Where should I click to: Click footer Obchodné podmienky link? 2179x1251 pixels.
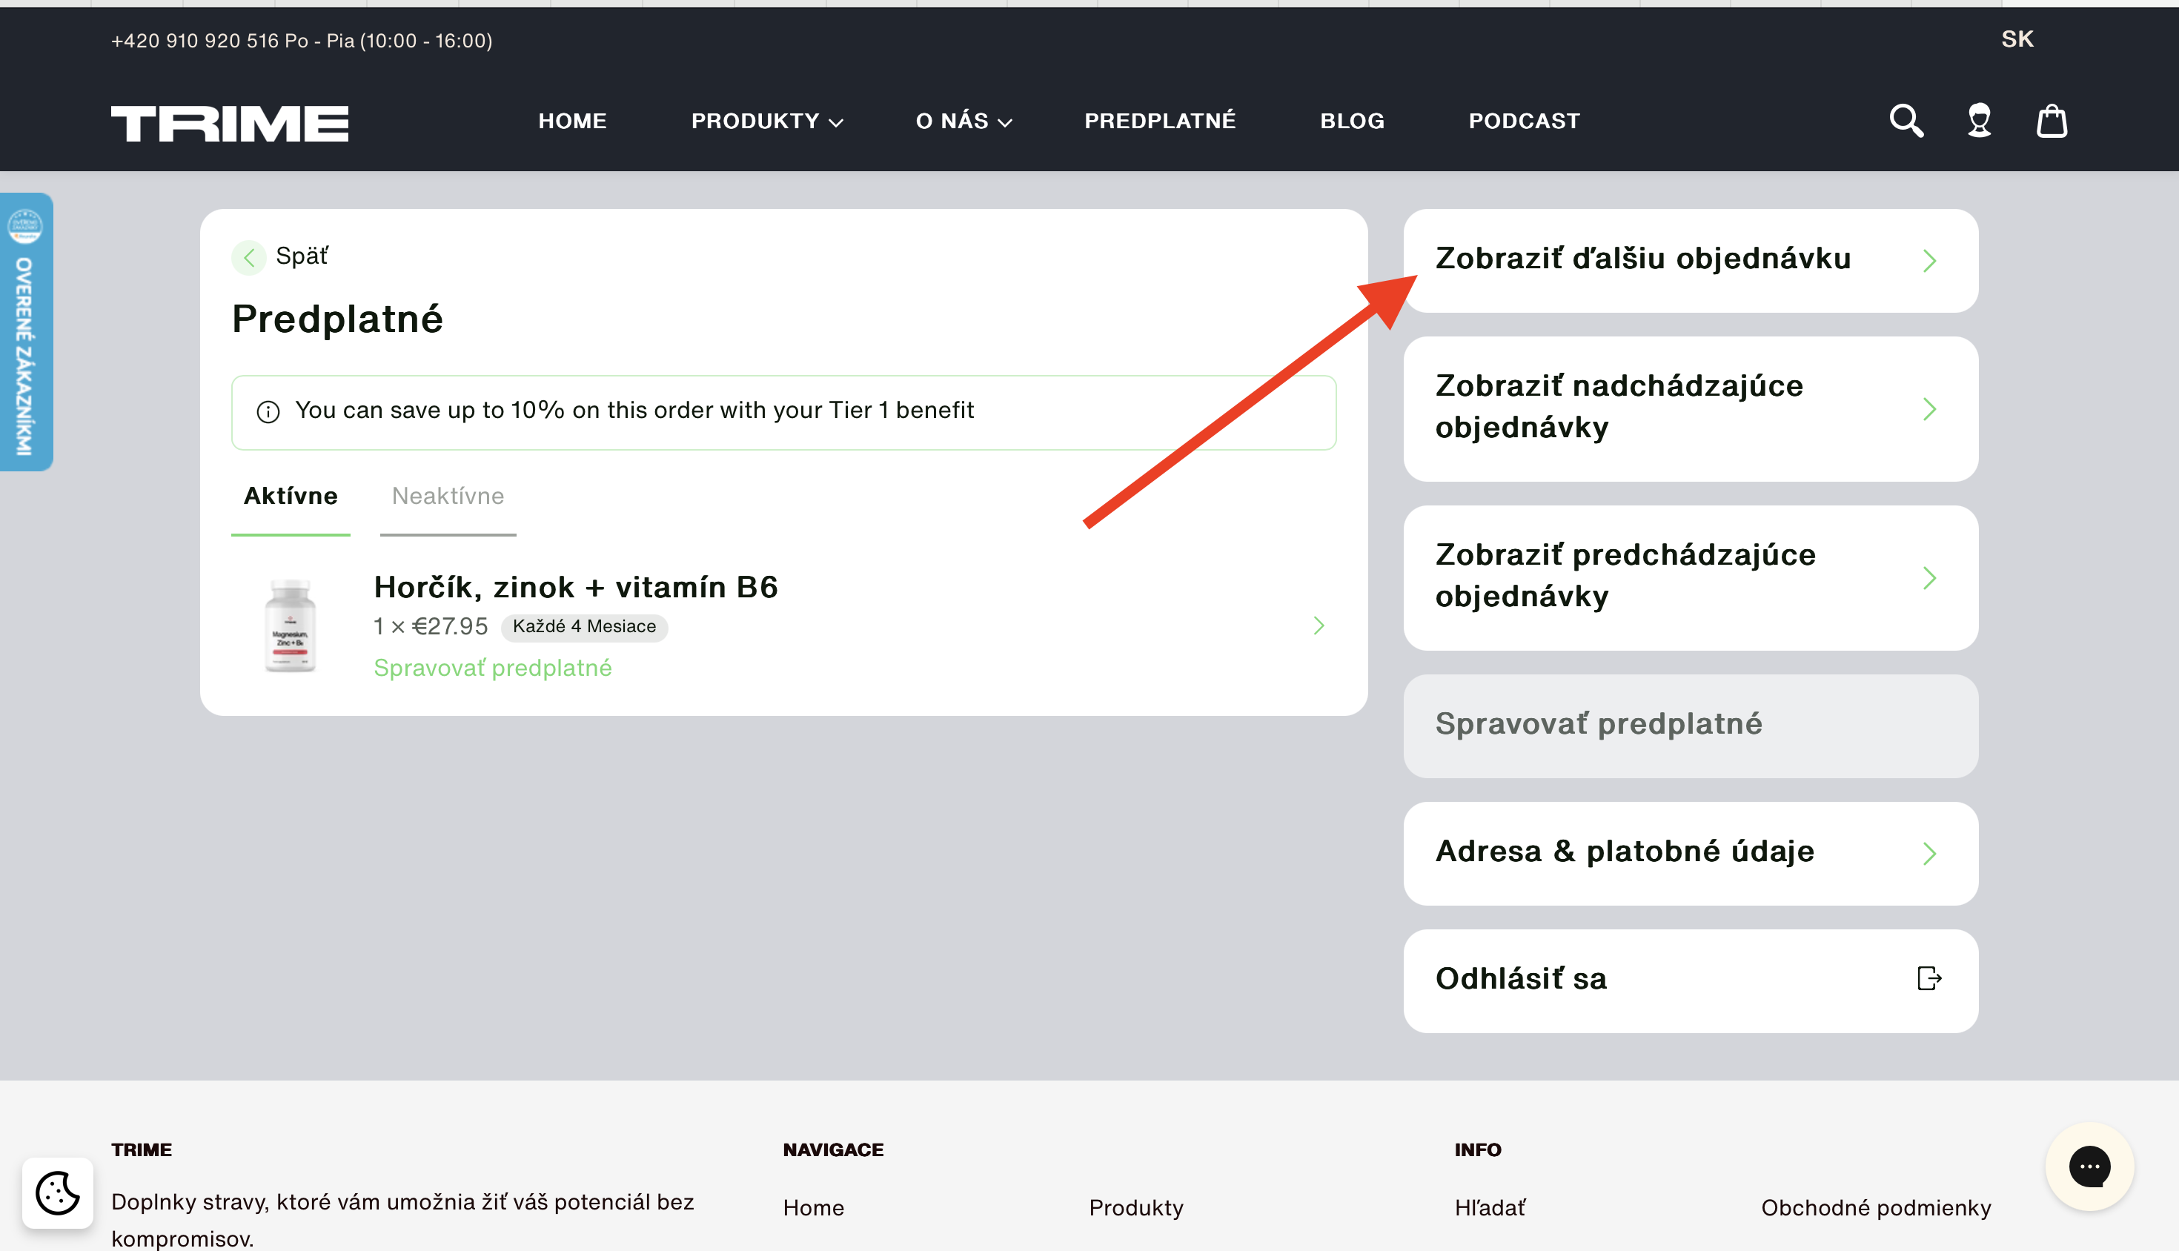point(1876,1208)
